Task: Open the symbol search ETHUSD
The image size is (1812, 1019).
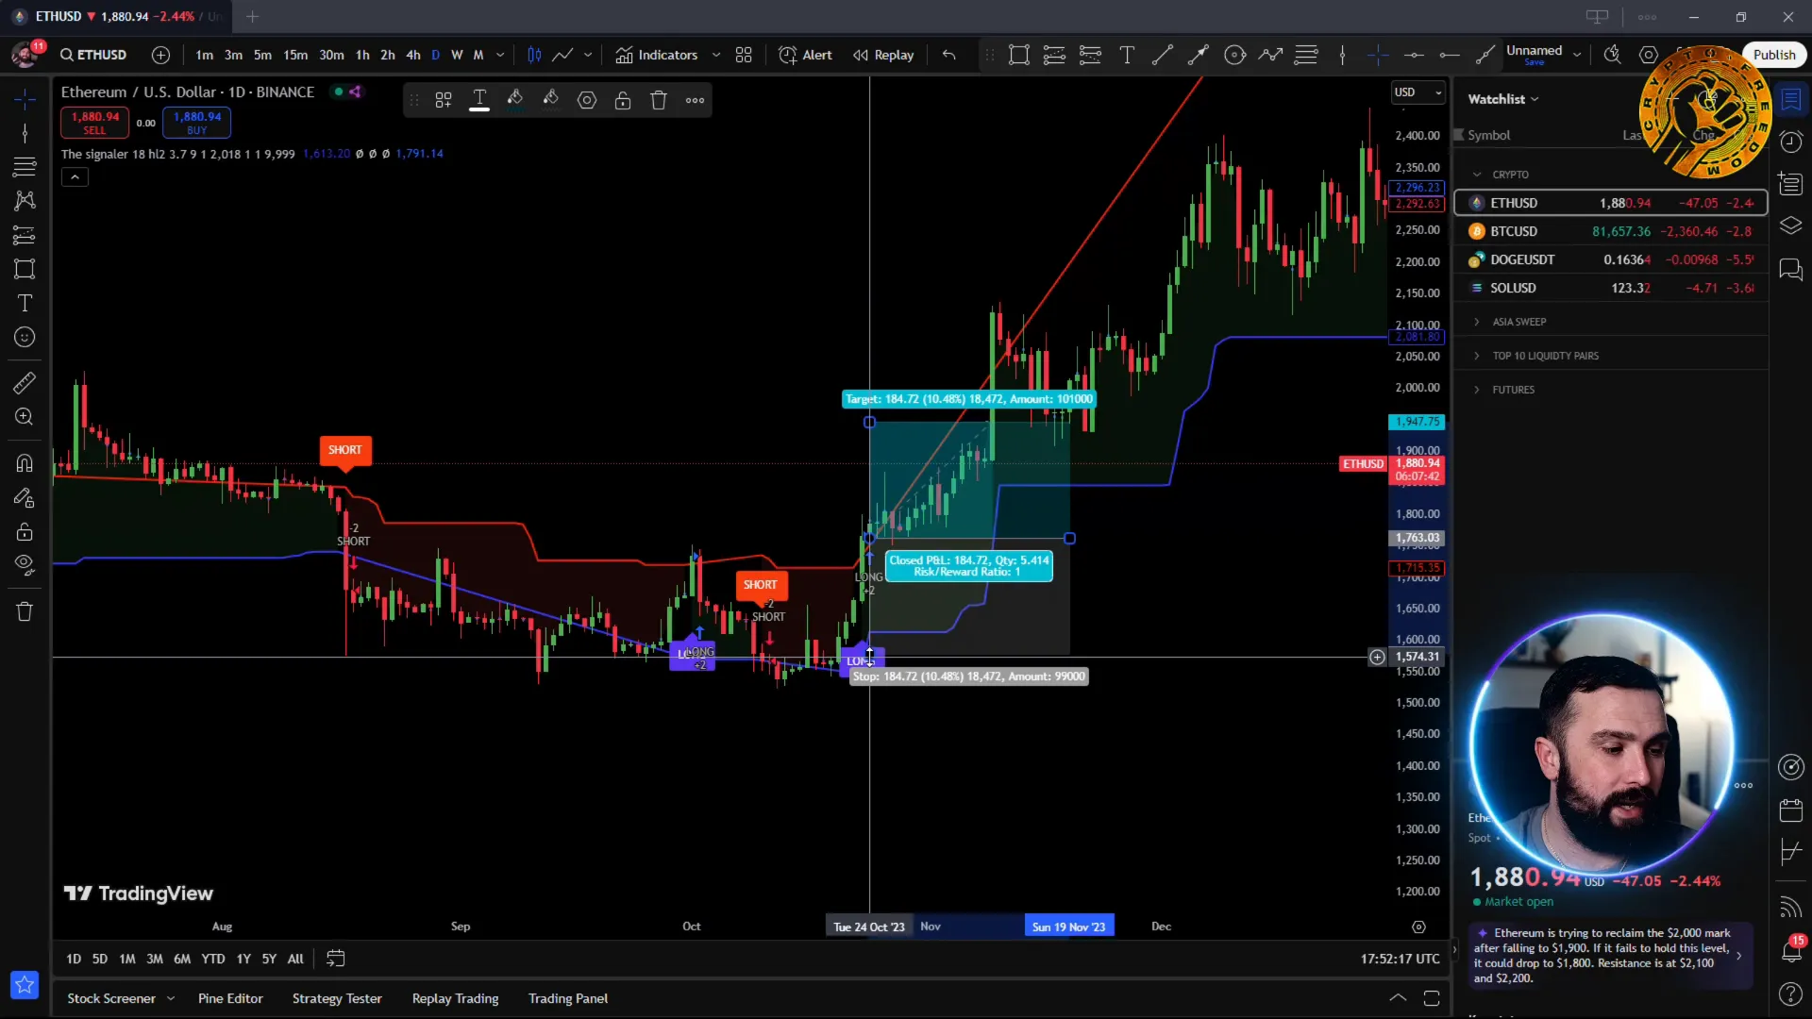Action: (93, 55)
